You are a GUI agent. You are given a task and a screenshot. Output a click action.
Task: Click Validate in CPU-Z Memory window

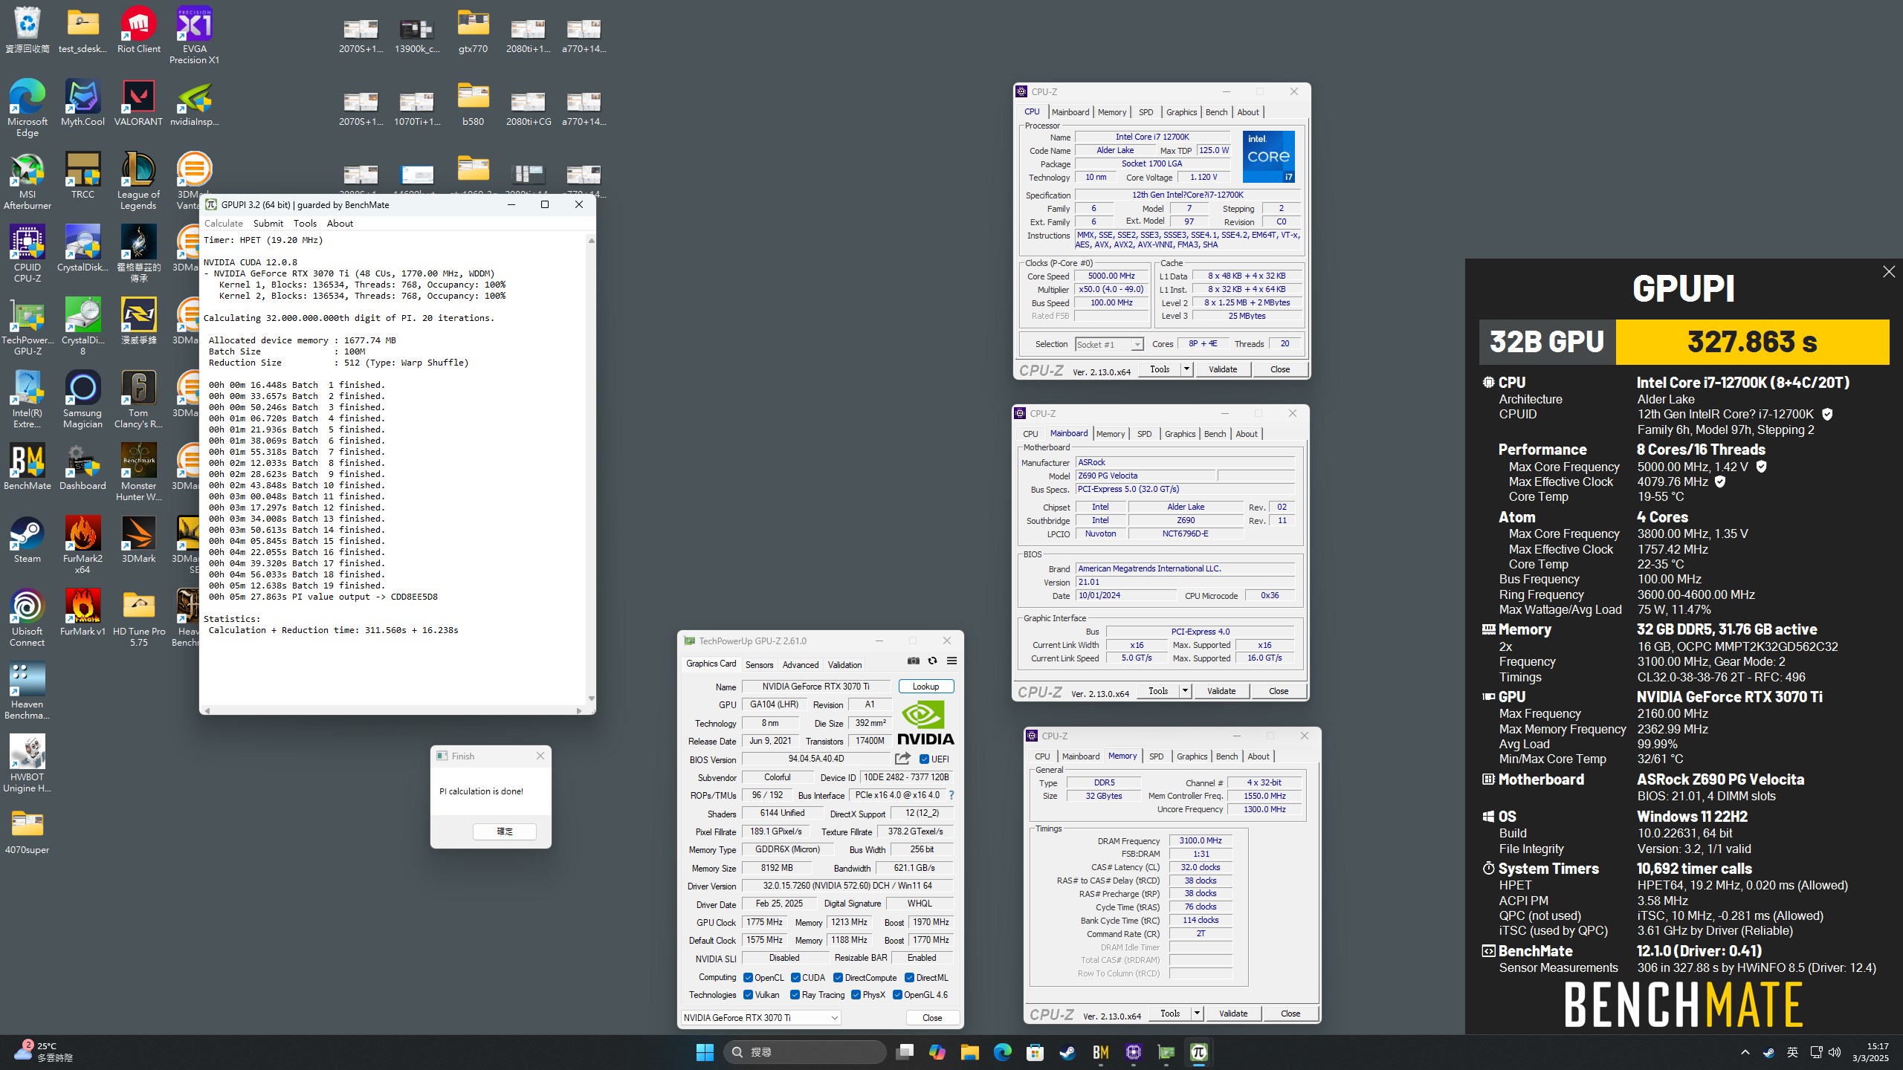coord(1233,1014)
